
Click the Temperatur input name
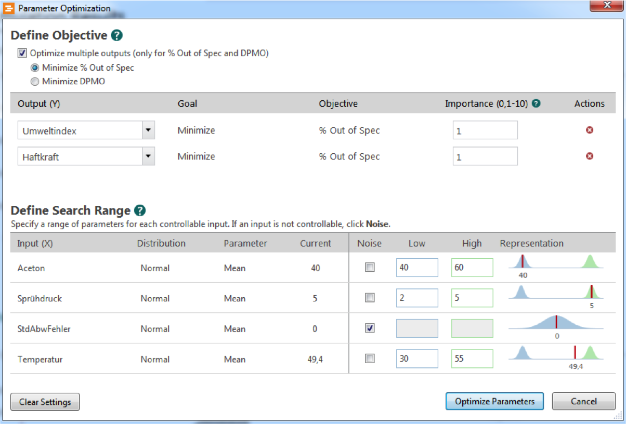[x=40, y=359]
